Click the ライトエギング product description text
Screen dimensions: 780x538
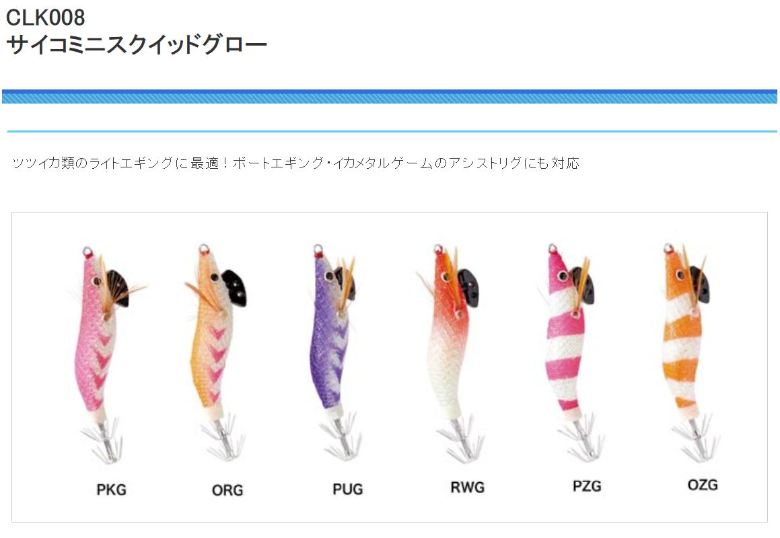(x=295, y=163)
